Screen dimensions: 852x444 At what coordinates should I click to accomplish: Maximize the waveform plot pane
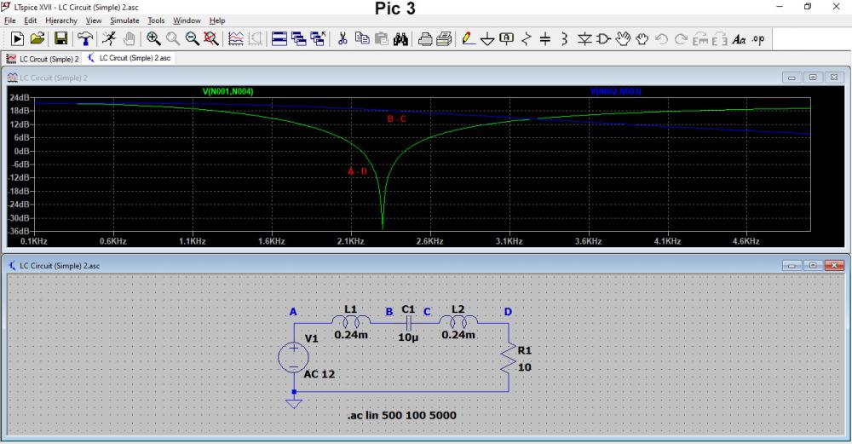(813, 78)
